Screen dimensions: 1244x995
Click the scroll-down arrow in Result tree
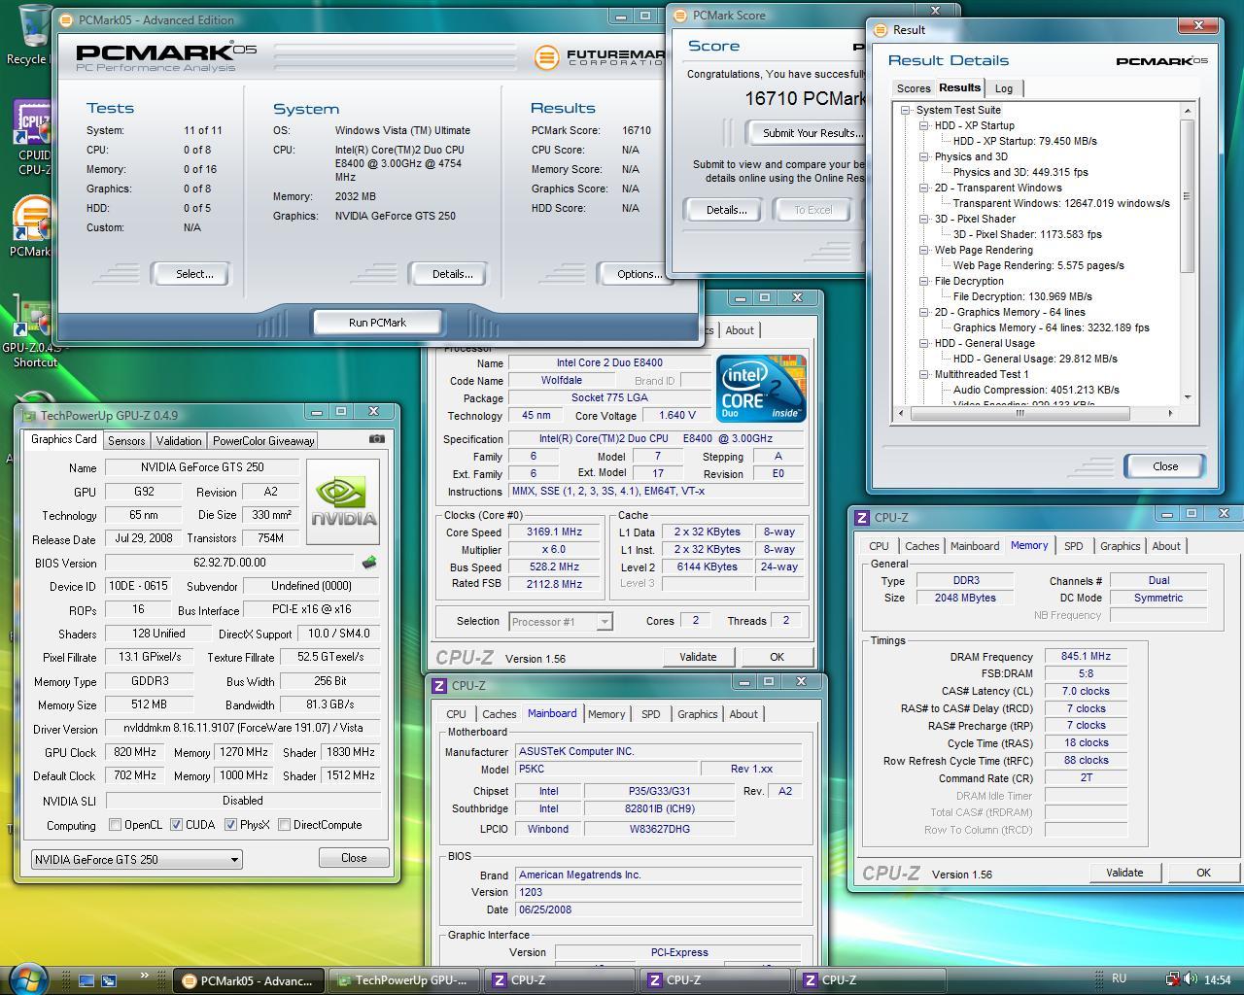(1187, 396)
